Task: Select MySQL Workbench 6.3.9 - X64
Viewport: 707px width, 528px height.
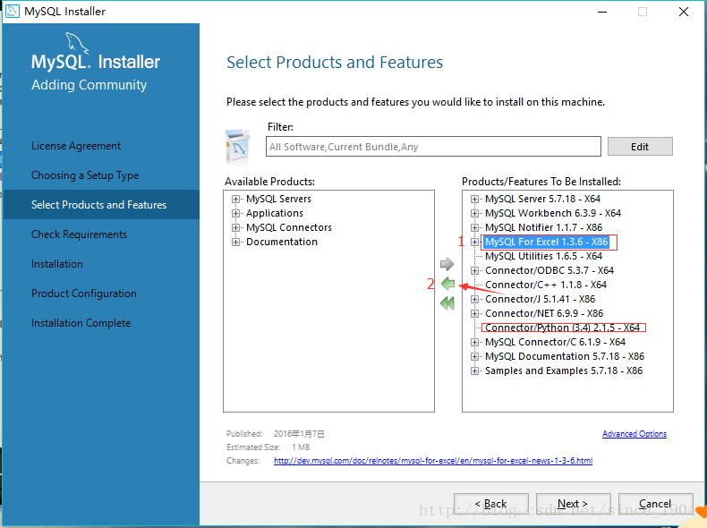Action: (552, 213)
